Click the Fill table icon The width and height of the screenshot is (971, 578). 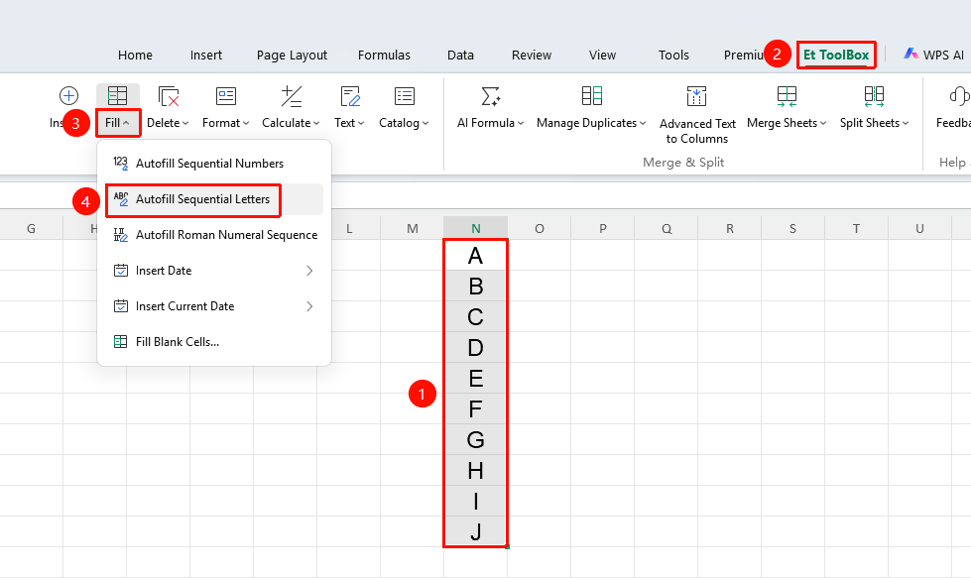pyautogui.click(x=117, y=96)
